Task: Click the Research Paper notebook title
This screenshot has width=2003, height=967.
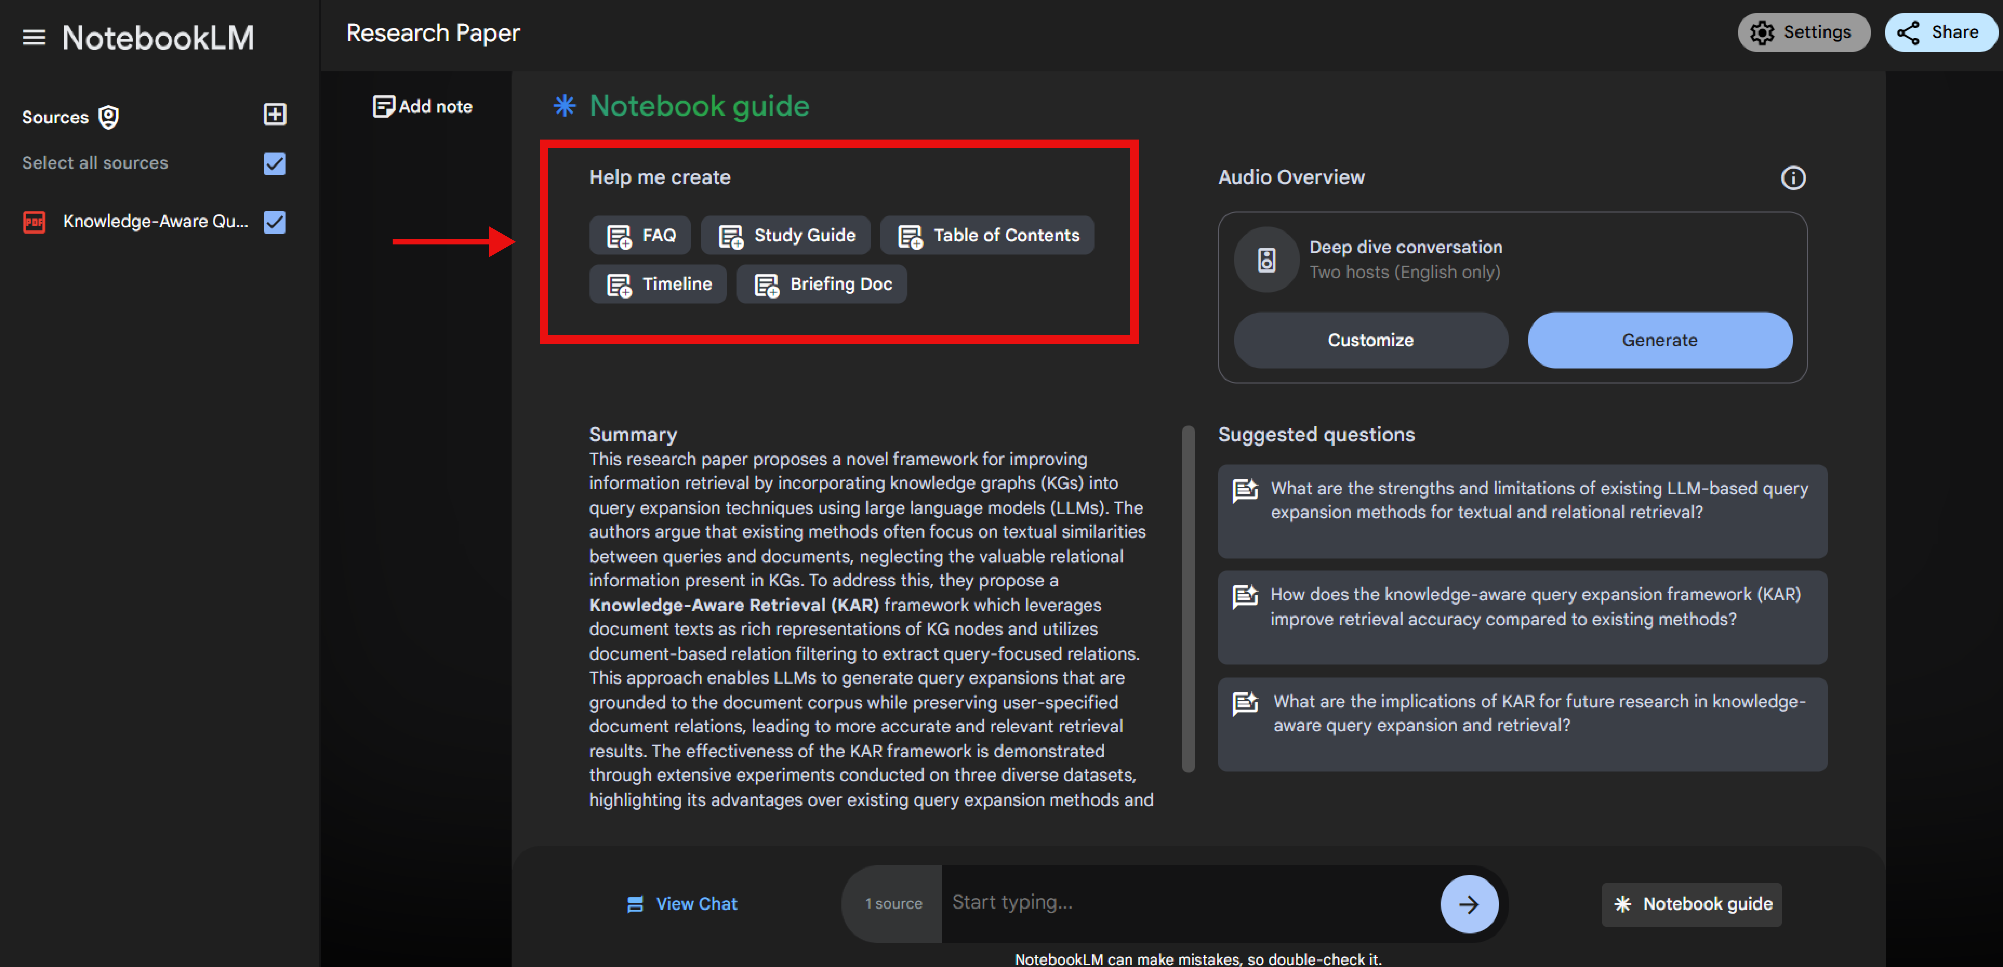Action: click(x=433, y=34)
